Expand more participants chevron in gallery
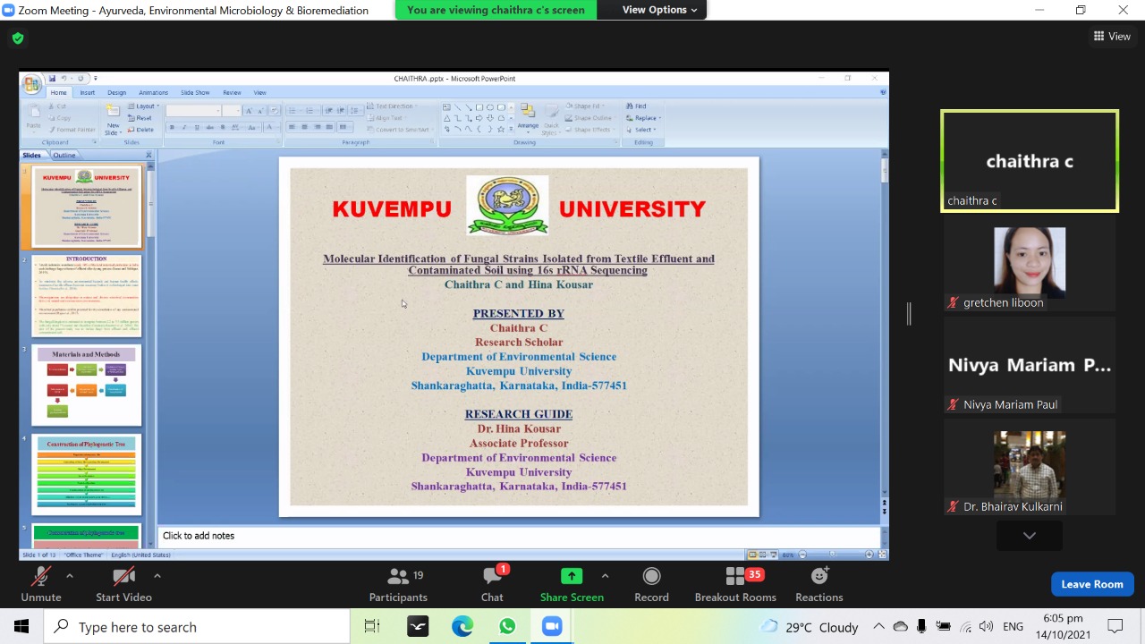Screen dimensions: 1145x644 pos(1029,536)
